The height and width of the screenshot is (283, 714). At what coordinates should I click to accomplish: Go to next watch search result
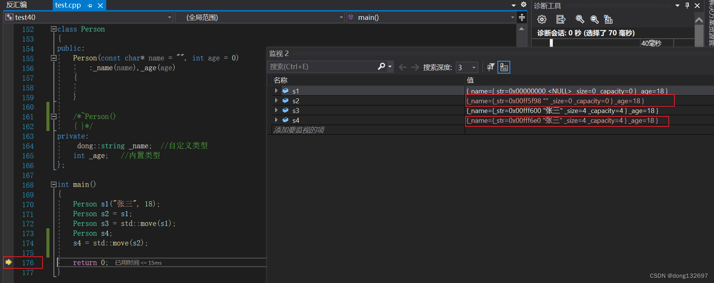click(415, 67)
